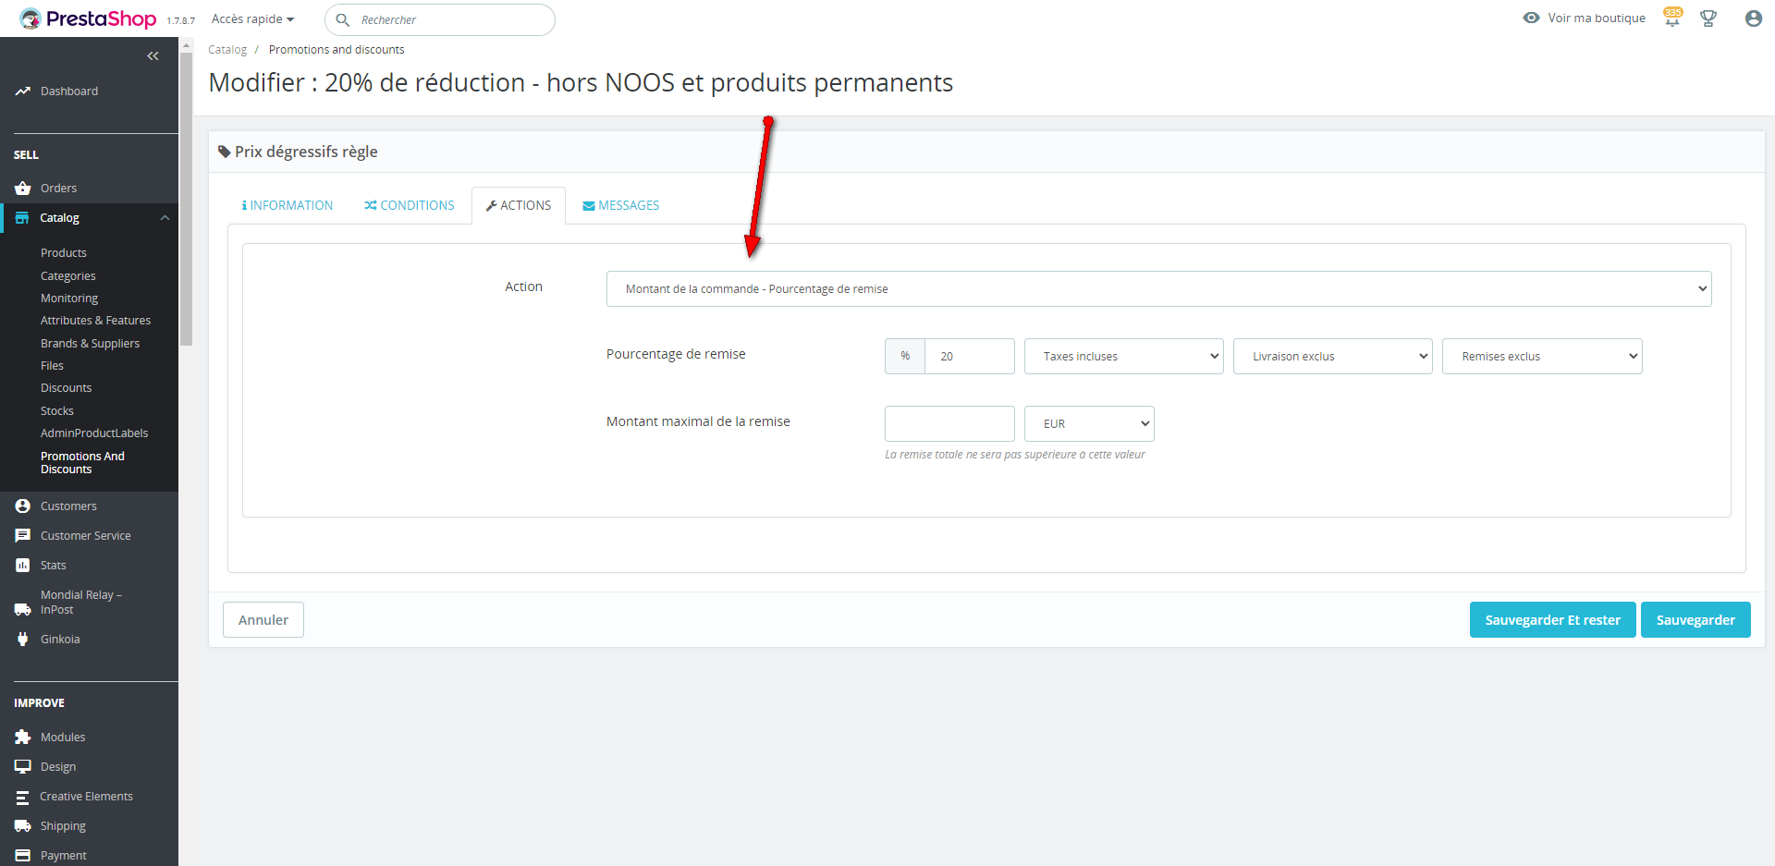Click the Montant maximal de la remise field
The height and width of the screenshot is (866, 1775).
click(949, 424)
